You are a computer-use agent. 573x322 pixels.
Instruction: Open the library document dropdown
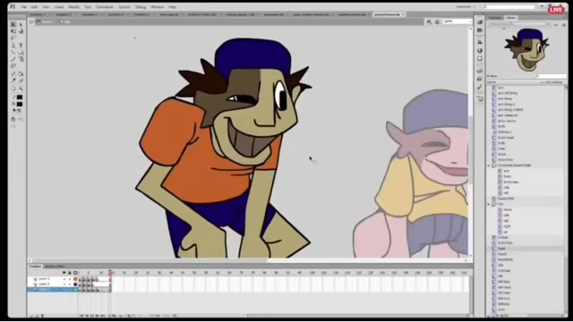point(519,24)
